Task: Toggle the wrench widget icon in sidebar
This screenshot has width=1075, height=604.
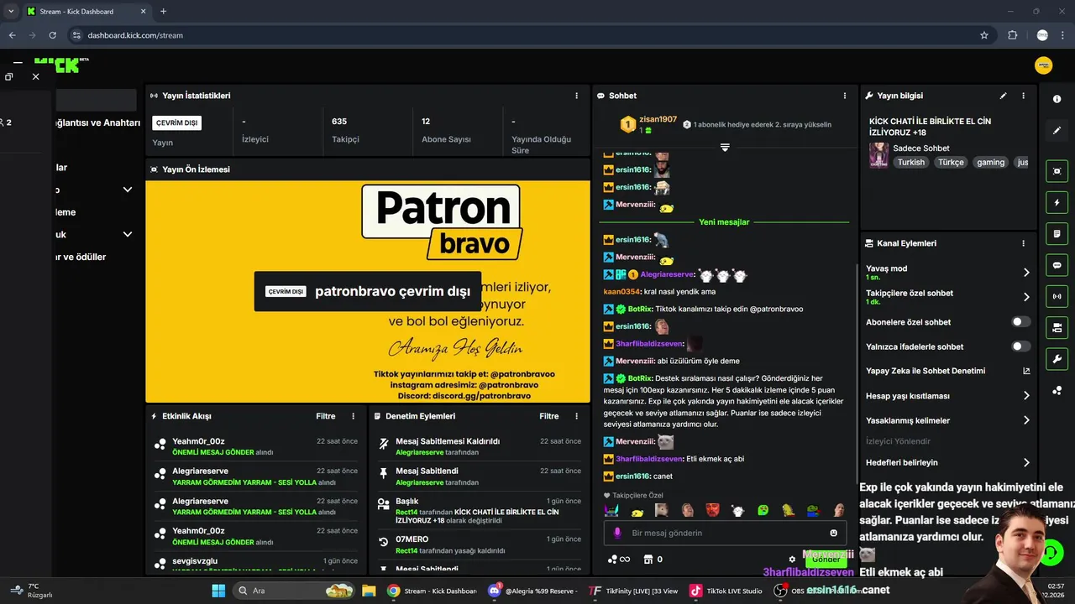Action: [1057, 359]
